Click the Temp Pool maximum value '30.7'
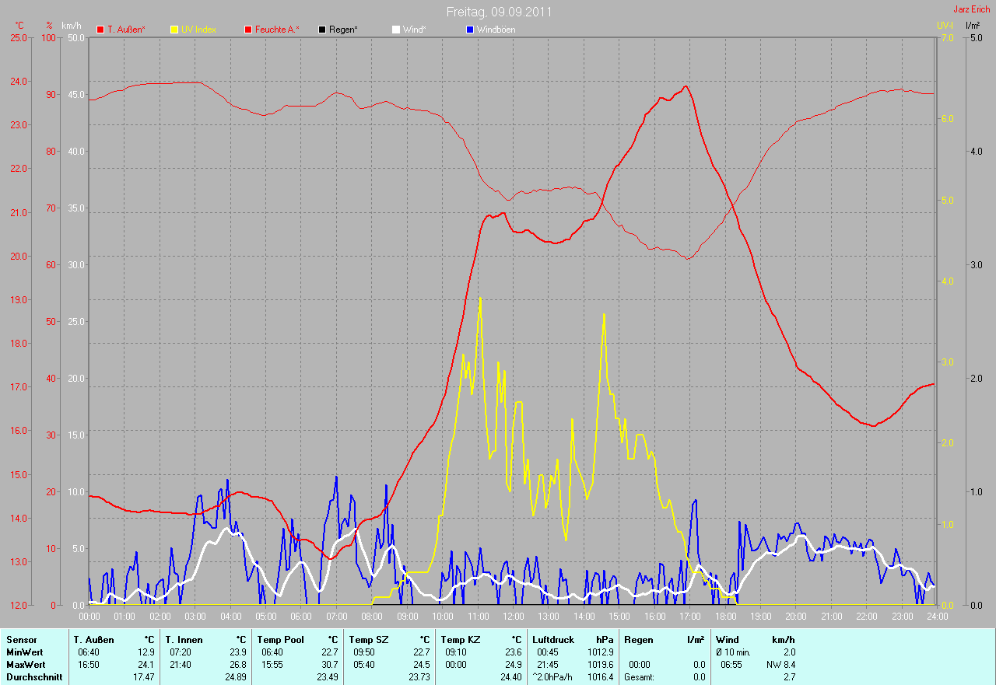996x685 pixels. click(x=329, y=665)
